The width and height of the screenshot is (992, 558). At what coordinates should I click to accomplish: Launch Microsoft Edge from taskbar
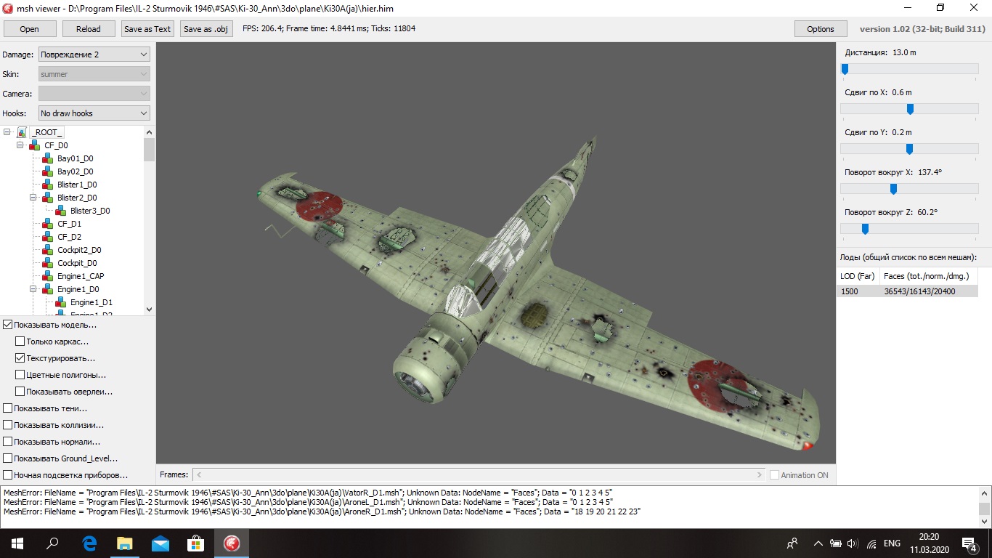pos(89,543)
